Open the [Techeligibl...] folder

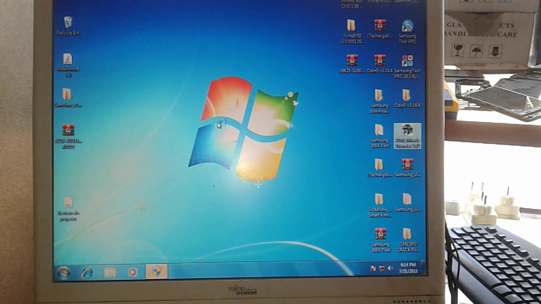379,168
